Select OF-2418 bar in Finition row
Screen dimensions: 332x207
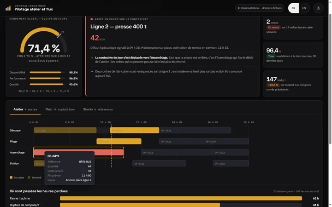(231, 163)
